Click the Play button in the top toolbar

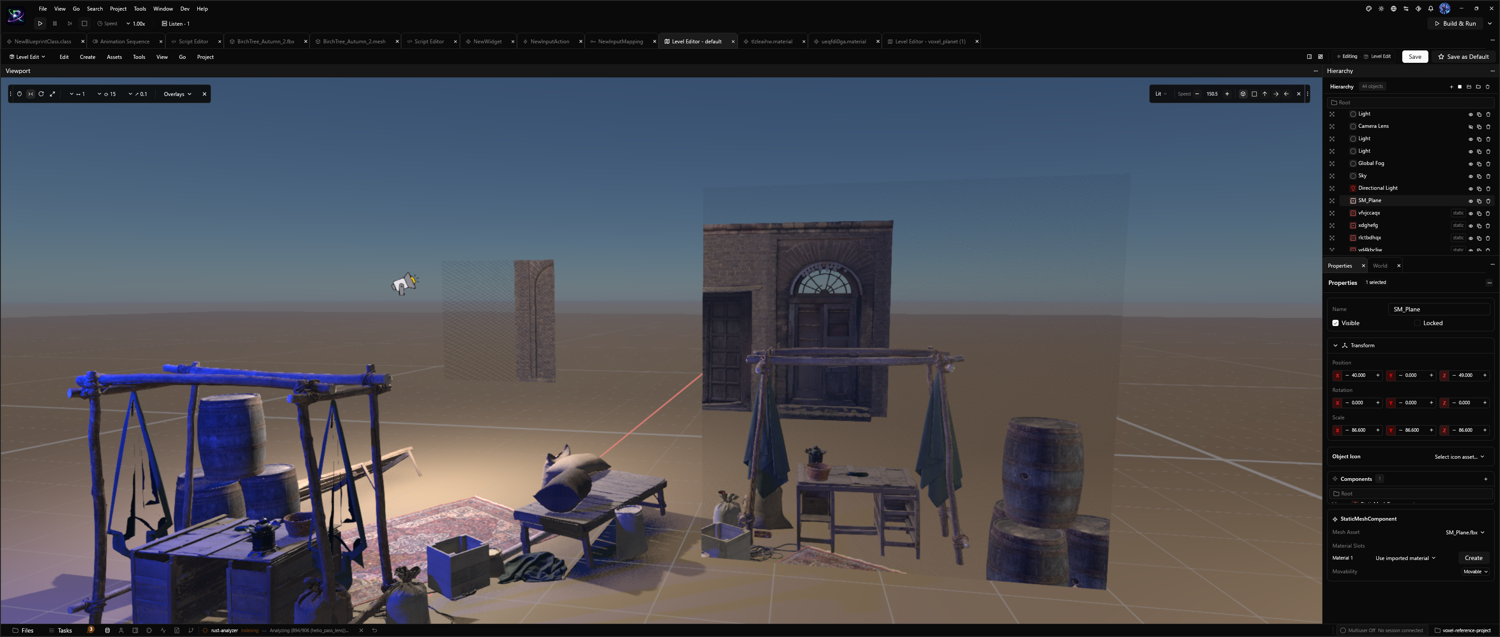click(40, 24)
